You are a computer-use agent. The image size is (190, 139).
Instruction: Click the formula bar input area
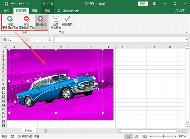click(x=120, y=40)
